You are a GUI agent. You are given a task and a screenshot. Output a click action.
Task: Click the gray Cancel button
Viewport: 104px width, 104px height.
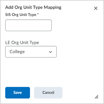tap(48, 93)
